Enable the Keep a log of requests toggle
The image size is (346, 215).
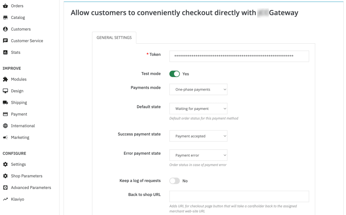174,180
